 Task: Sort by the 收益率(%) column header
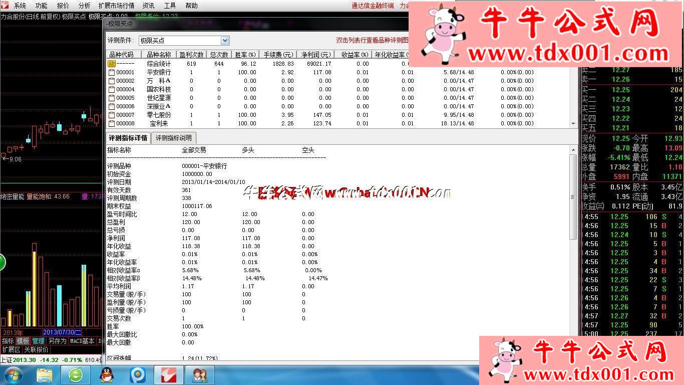coord(352,55)
